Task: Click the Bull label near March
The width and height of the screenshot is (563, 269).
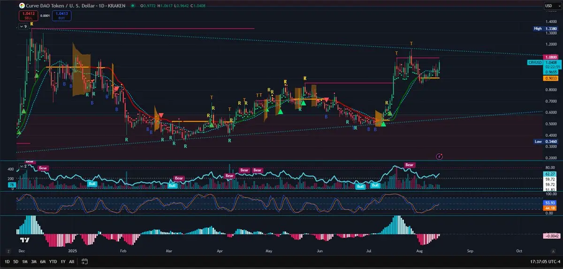Action: [x=173, y=186]
